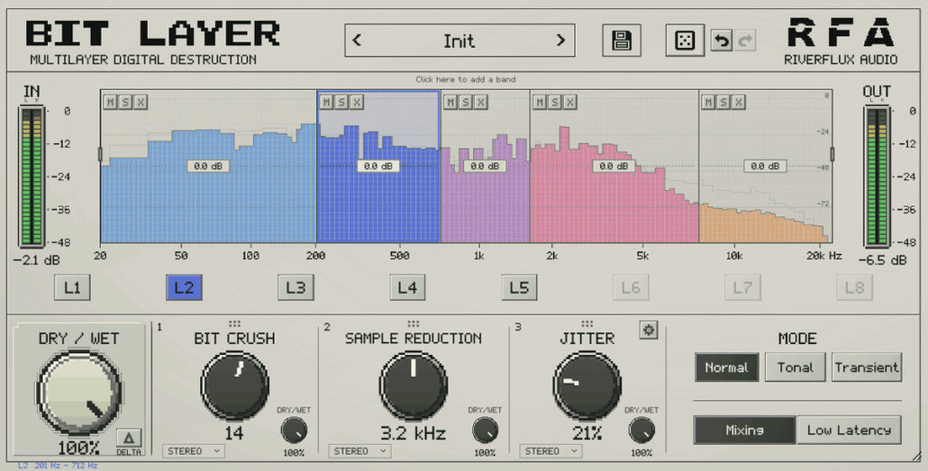This screenshot has height=471, width=928.
Task: Remove the pink band
Action: [x=569, y=102]
